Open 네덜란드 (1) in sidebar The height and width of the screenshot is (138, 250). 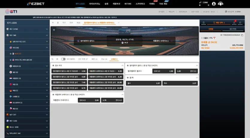coord(27,78)
